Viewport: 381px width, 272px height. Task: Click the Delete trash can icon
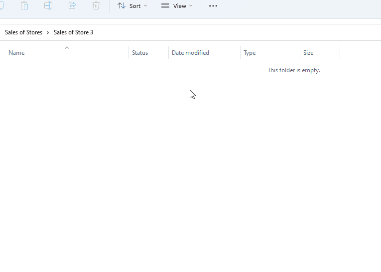(x=96, y=6)
